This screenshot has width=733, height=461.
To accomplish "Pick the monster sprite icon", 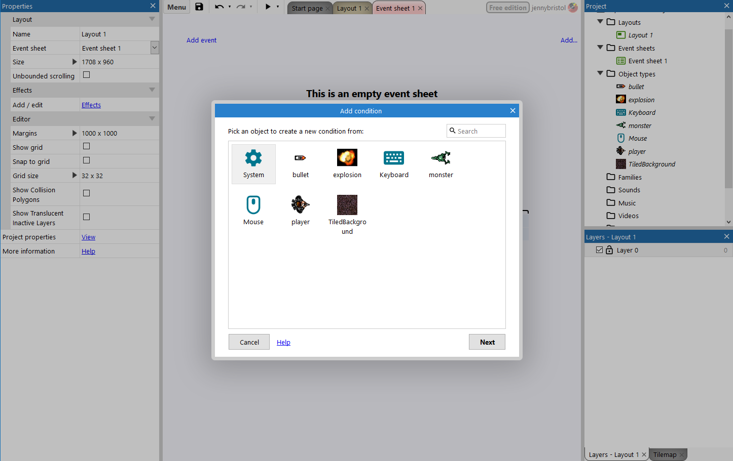I will click(441, 158).
